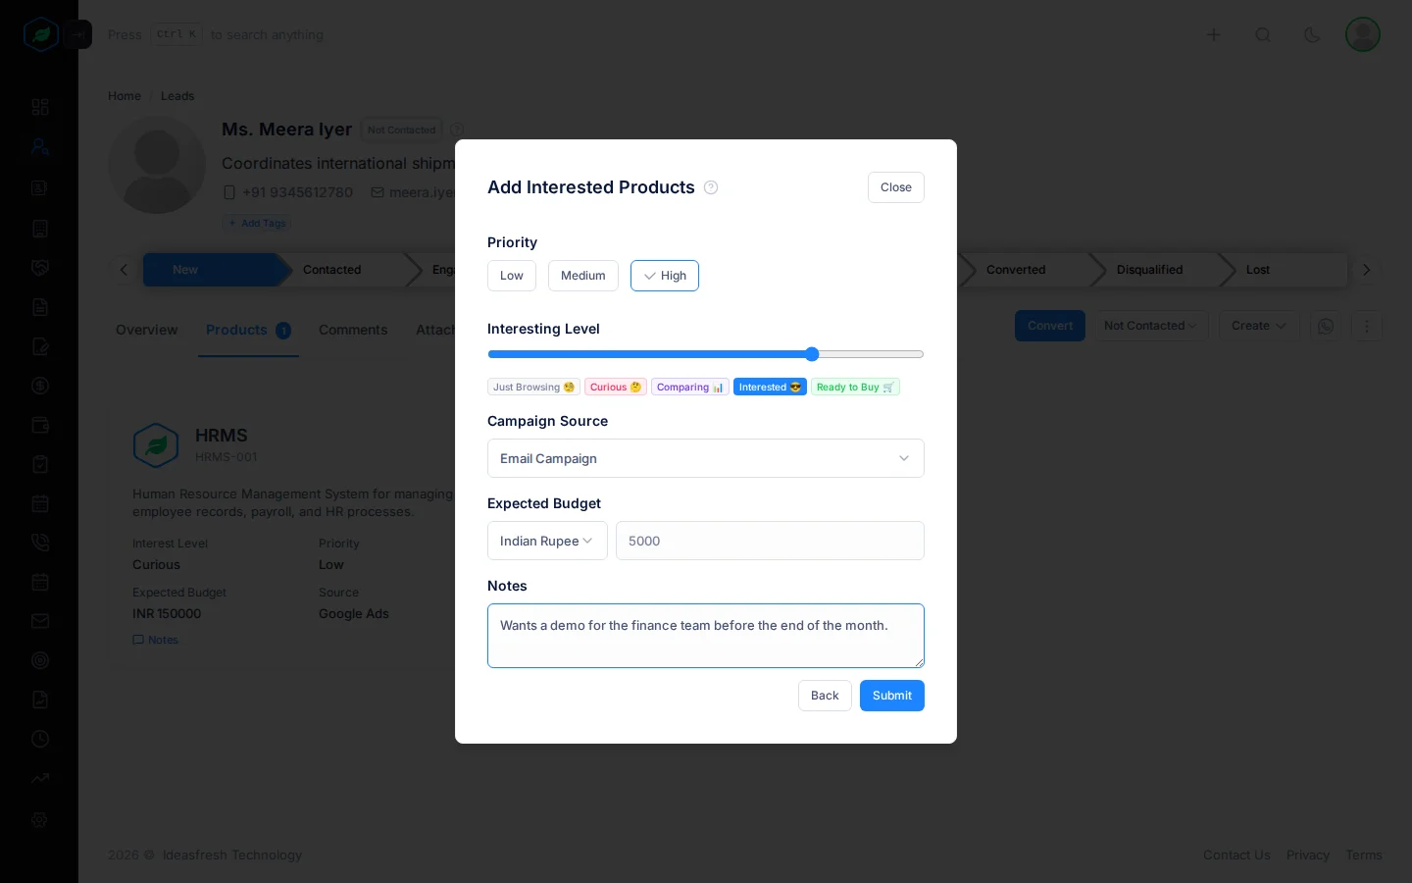Screen dimensions: 1412x883
Task: Open the three-dot more options menu
Action: 1367,326
